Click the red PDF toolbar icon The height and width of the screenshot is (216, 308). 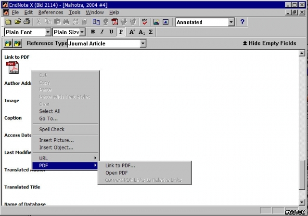[115, 22]
